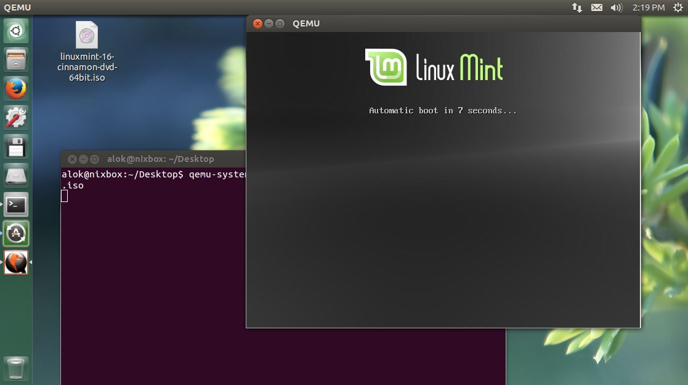Open the messaging envelope indicator
The height and width of the screenshot is (385, 688).
(596, 7)
